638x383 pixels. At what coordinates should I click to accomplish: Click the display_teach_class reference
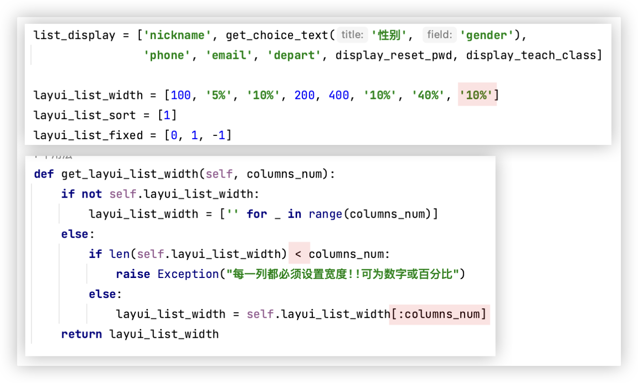531,56
